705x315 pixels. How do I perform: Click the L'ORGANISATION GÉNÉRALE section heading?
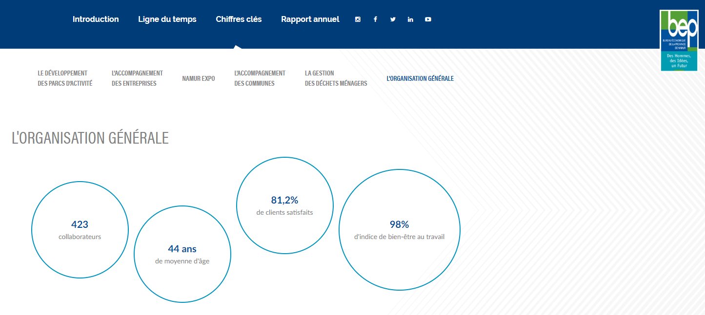[x=90, y=138]
